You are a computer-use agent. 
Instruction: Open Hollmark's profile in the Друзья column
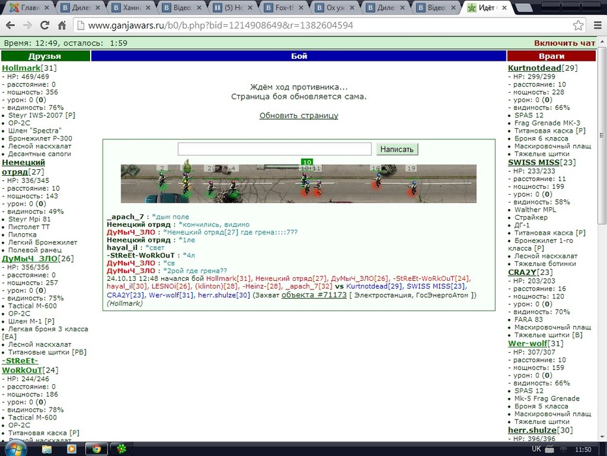click(21, 68)
